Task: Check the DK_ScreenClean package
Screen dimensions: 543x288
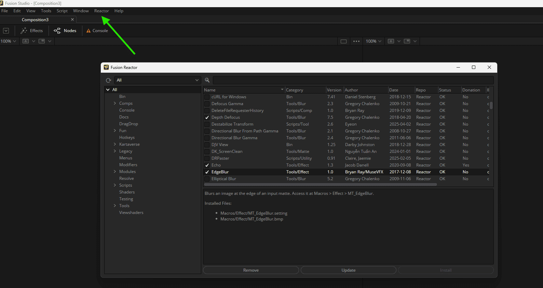Action: click(207, 152)
